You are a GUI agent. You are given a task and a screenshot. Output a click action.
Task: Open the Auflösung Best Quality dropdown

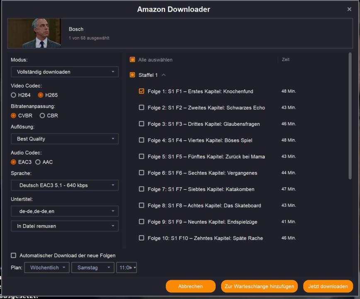point(64,139)
